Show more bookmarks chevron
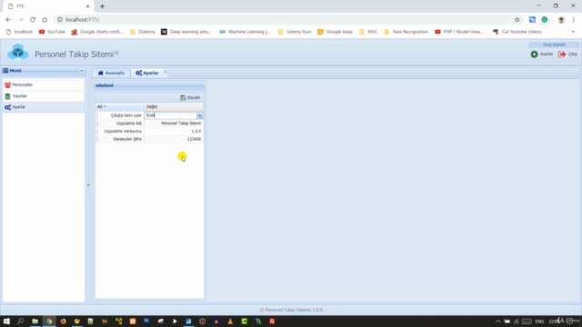The height and width of the screenshot is (327, 582). click(x=573, y=32)
